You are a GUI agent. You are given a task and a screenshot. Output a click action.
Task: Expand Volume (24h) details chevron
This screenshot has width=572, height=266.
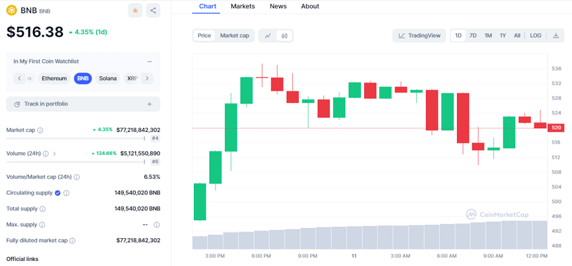pyautogui.click(x=54, y=154)
